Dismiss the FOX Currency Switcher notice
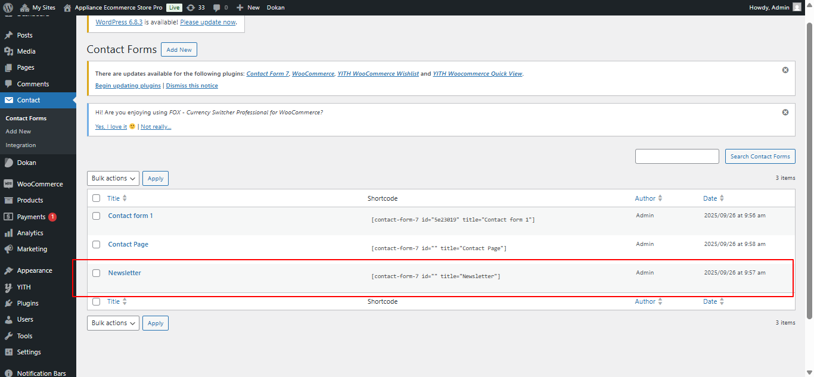The width and height of the screenshot is (814, 377). [785, 112]
